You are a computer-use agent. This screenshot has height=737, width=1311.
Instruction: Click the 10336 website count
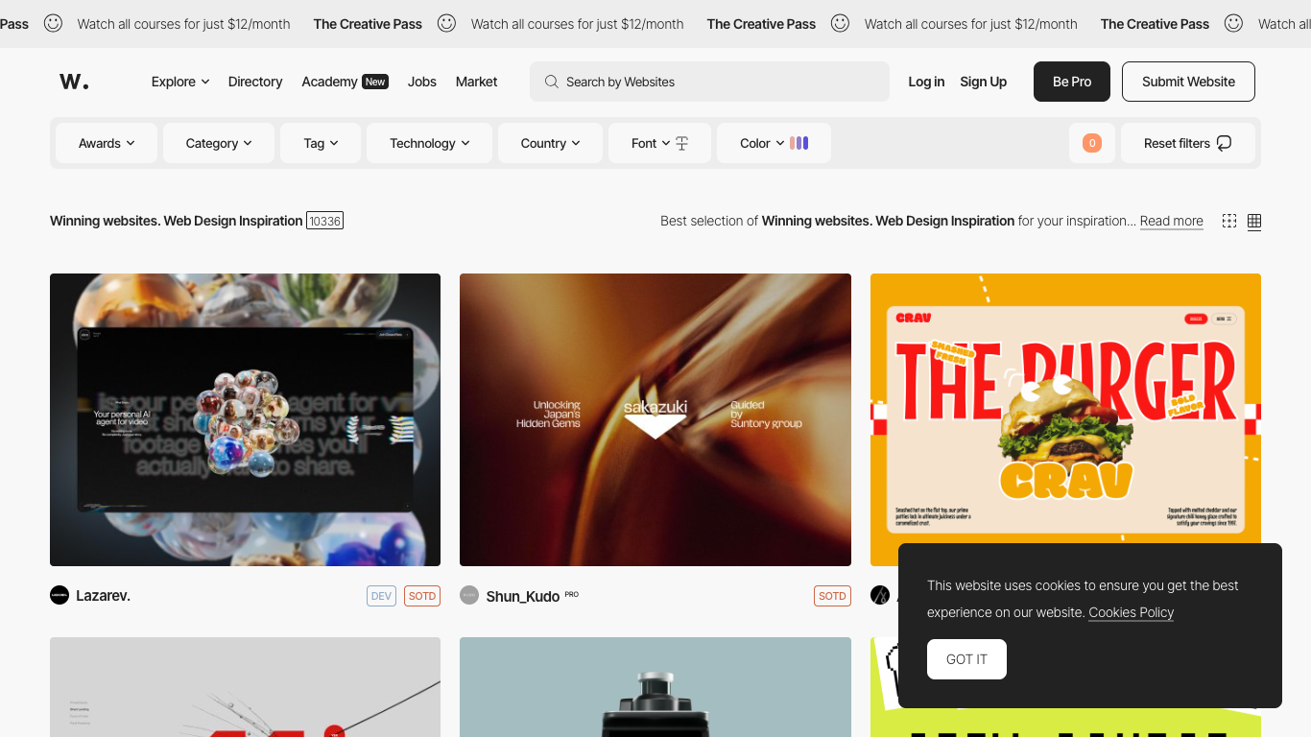(x=325, y=221)
